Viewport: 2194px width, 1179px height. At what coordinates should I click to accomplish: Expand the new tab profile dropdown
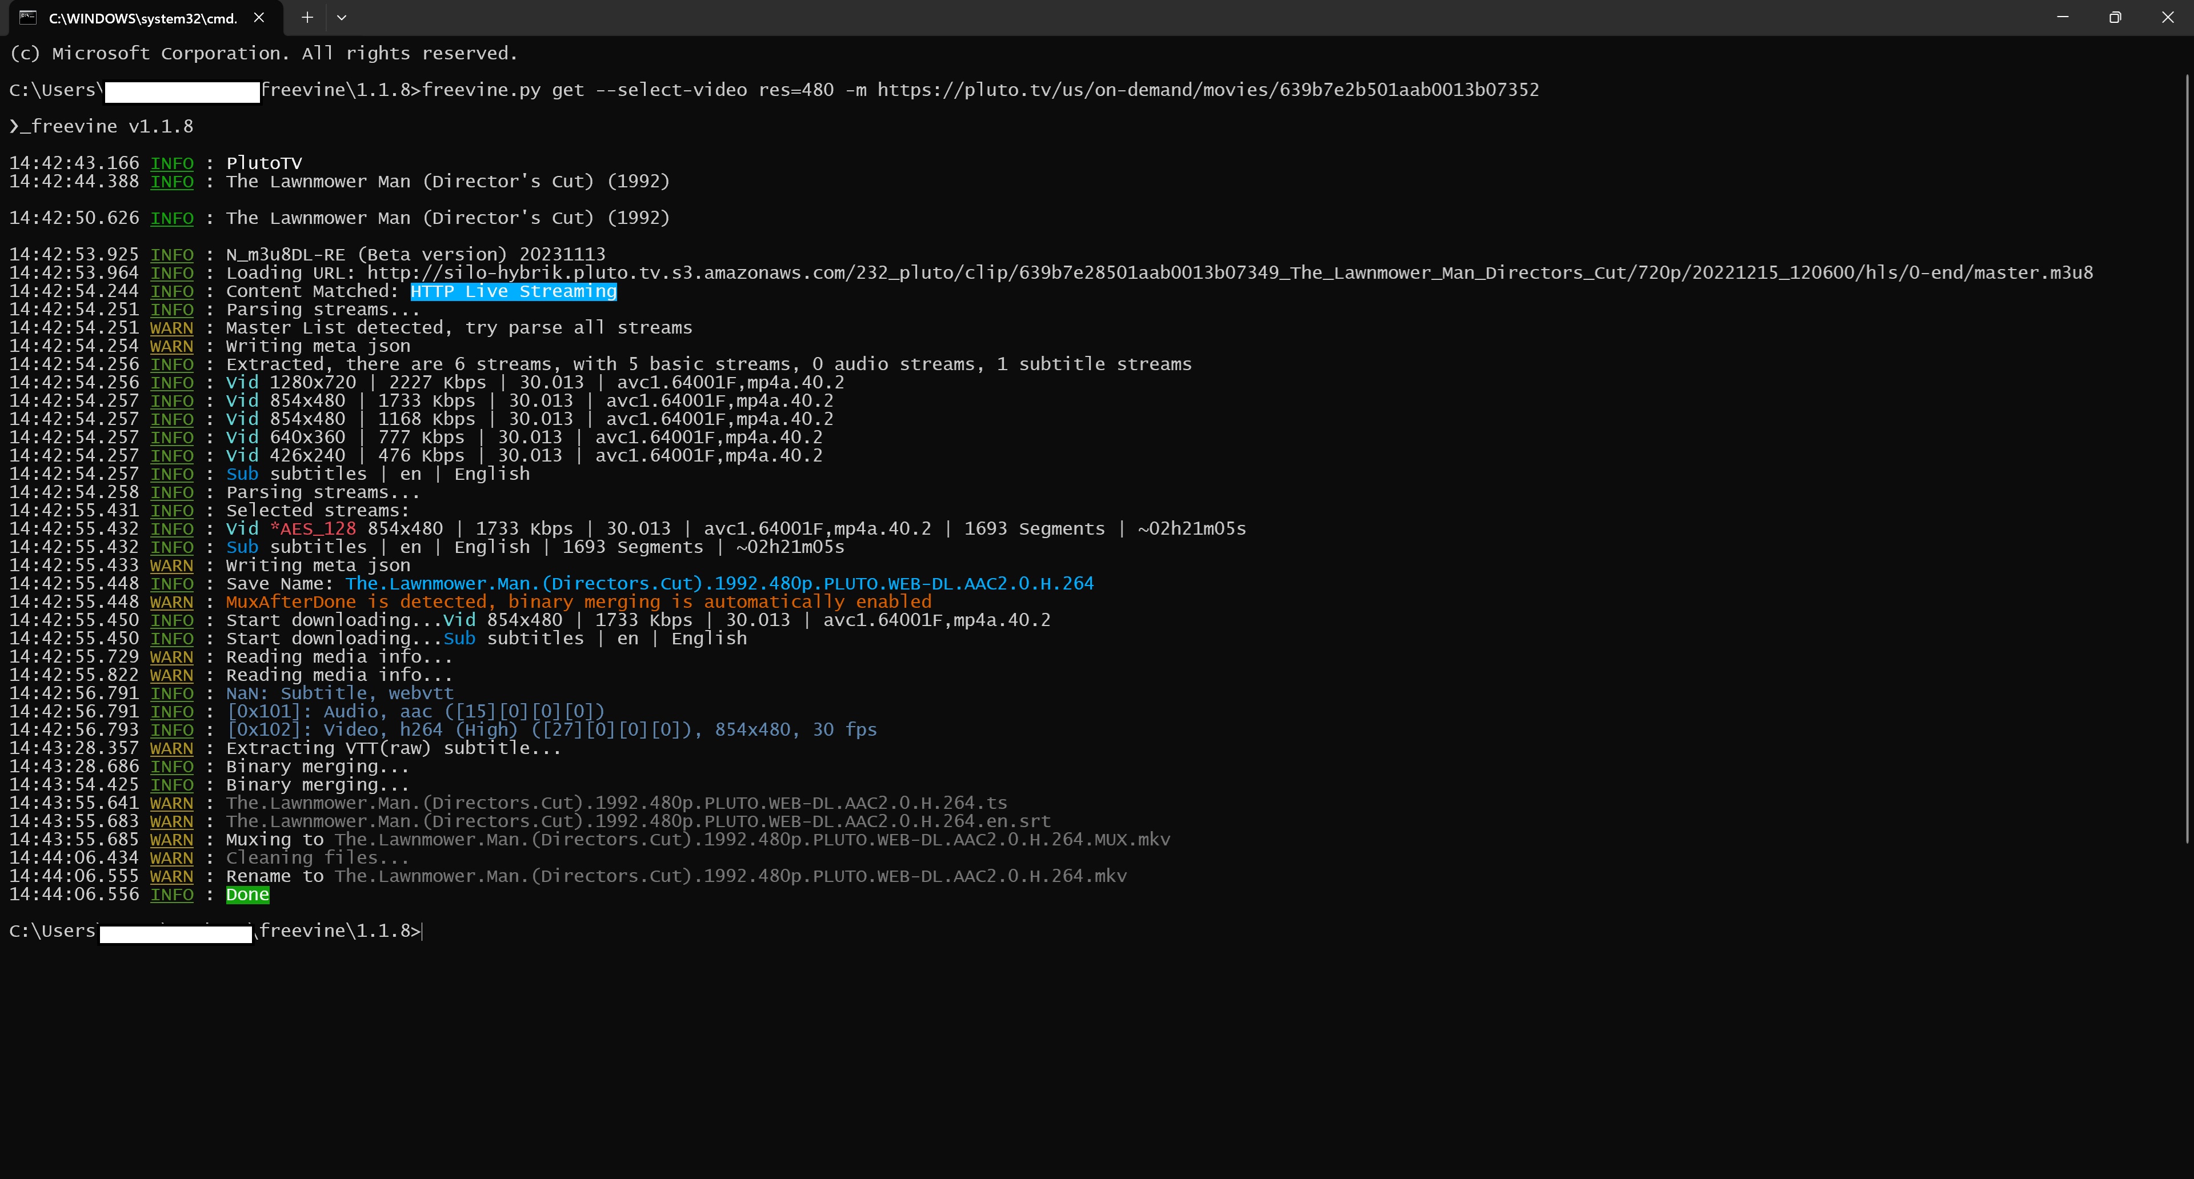[342, 17]
